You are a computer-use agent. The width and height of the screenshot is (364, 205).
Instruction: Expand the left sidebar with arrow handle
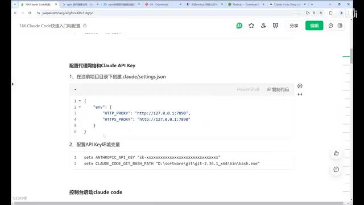pos(13,84)
